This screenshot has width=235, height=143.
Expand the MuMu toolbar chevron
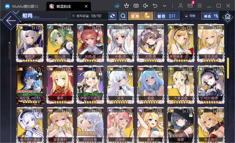coord(165,6)
